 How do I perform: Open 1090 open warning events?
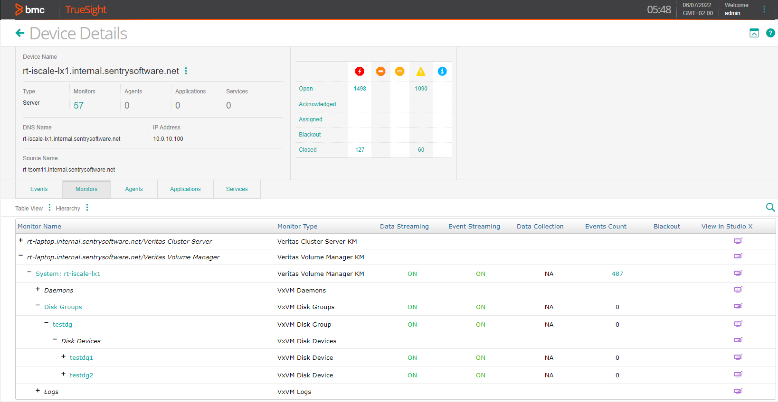pyautogui.click(x=421, y=89)
